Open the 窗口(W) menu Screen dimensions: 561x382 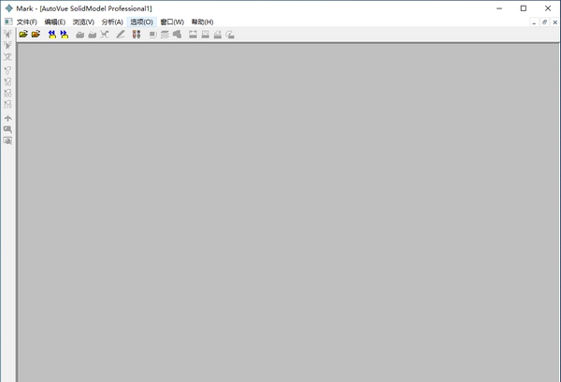tap(172, 22)
